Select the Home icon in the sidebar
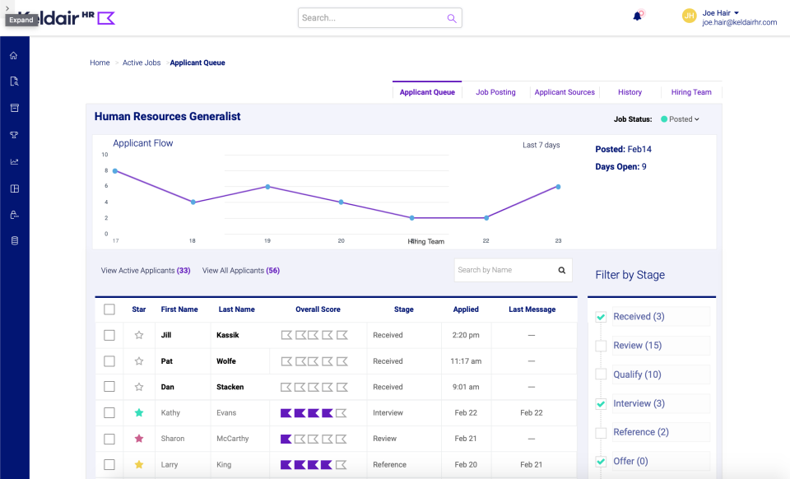Image resolution: width=790 pixels, height=479 pixels. point(13,55)
